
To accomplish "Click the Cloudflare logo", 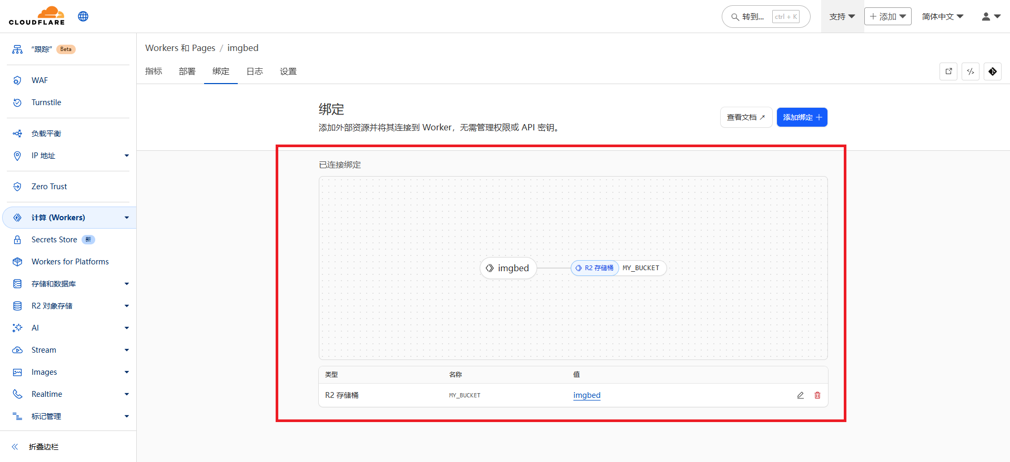I will (x=37, y=16).
